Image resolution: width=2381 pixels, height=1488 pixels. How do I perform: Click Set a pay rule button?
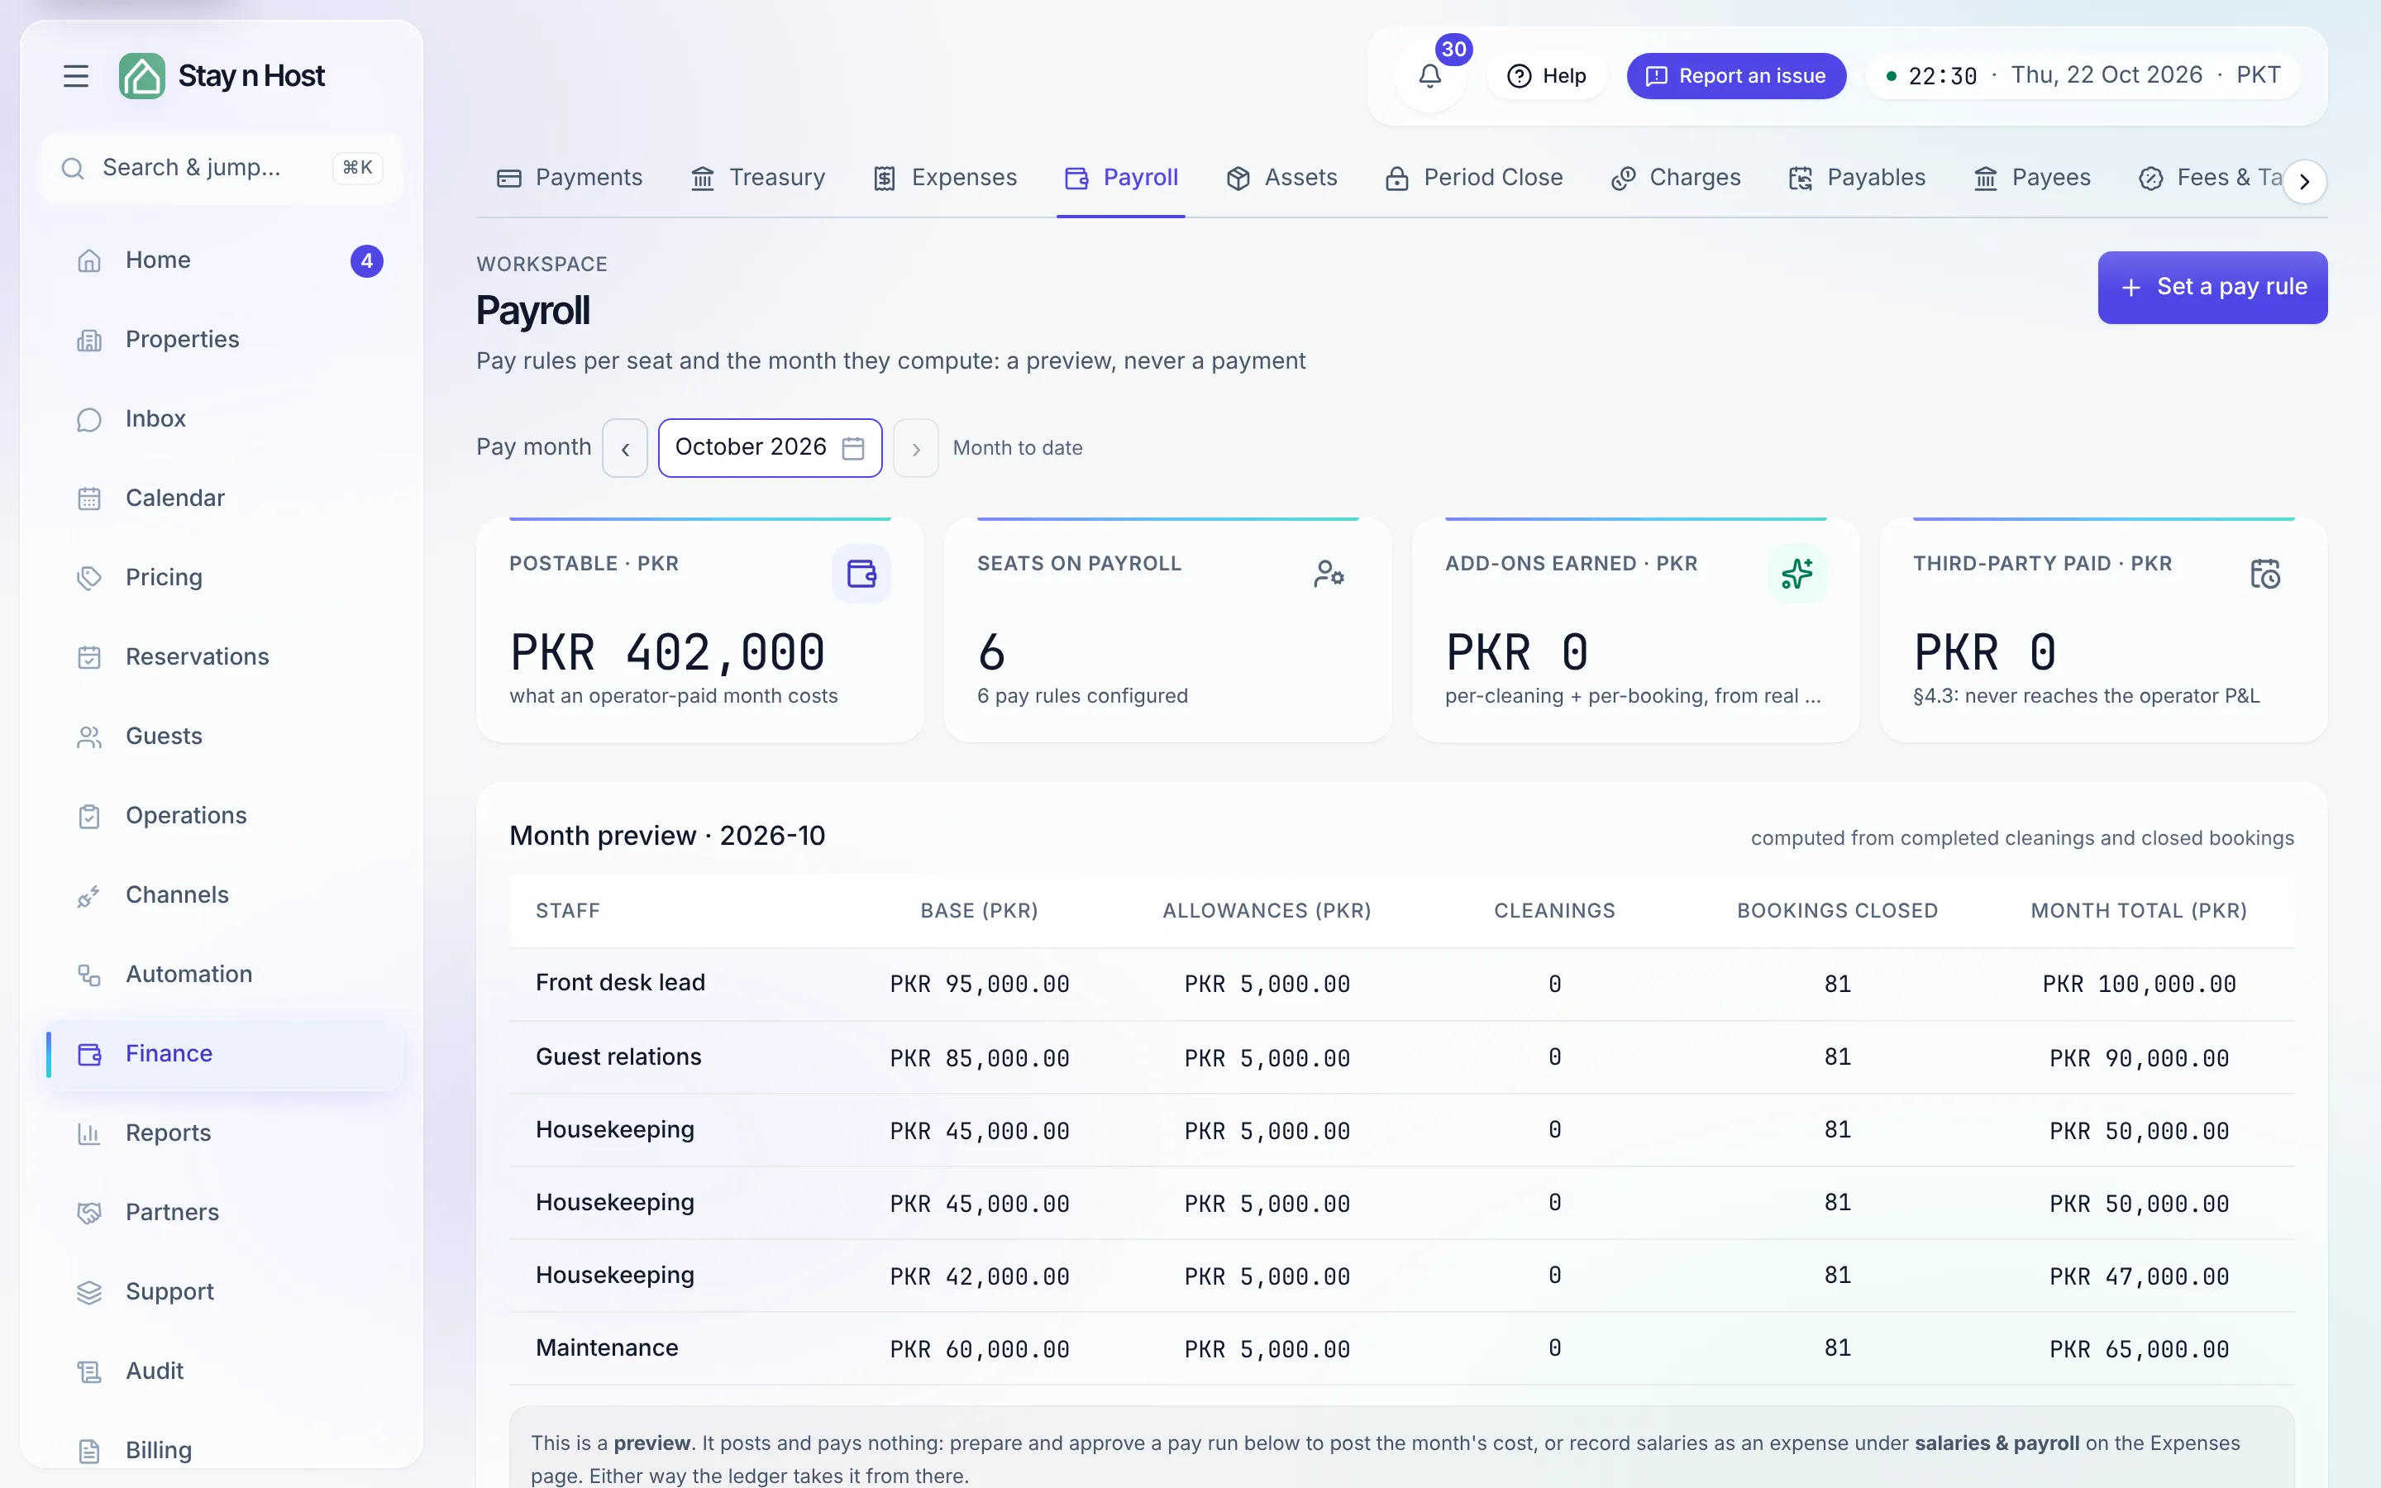[x=2212, y=288]
